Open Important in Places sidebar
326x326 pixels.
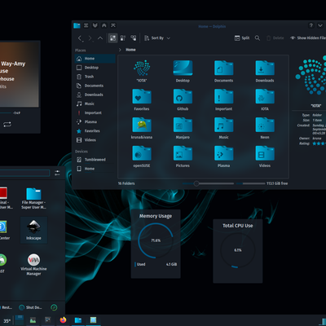95,112
